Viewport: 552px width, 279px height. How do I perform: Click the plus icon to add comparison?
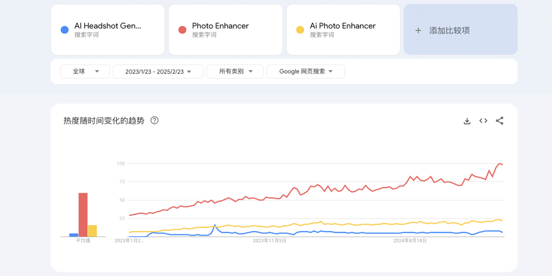[x=418, y=30]
